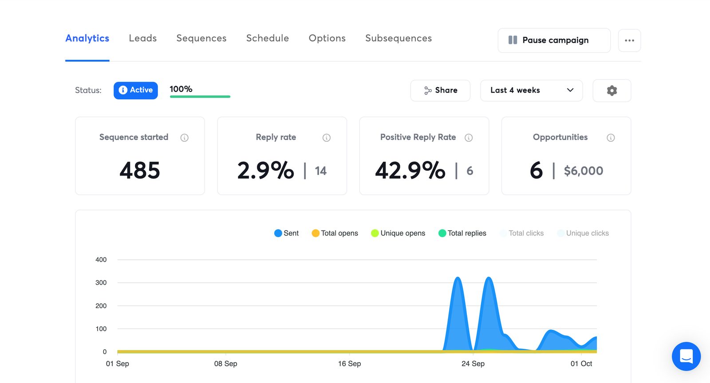Open the chat support widget
This screenshot has width=710, height=383.
coord(686,356)
